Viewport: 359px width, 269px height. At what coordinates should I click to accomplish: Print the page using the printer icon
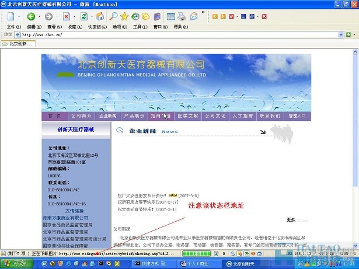(182, 16)
